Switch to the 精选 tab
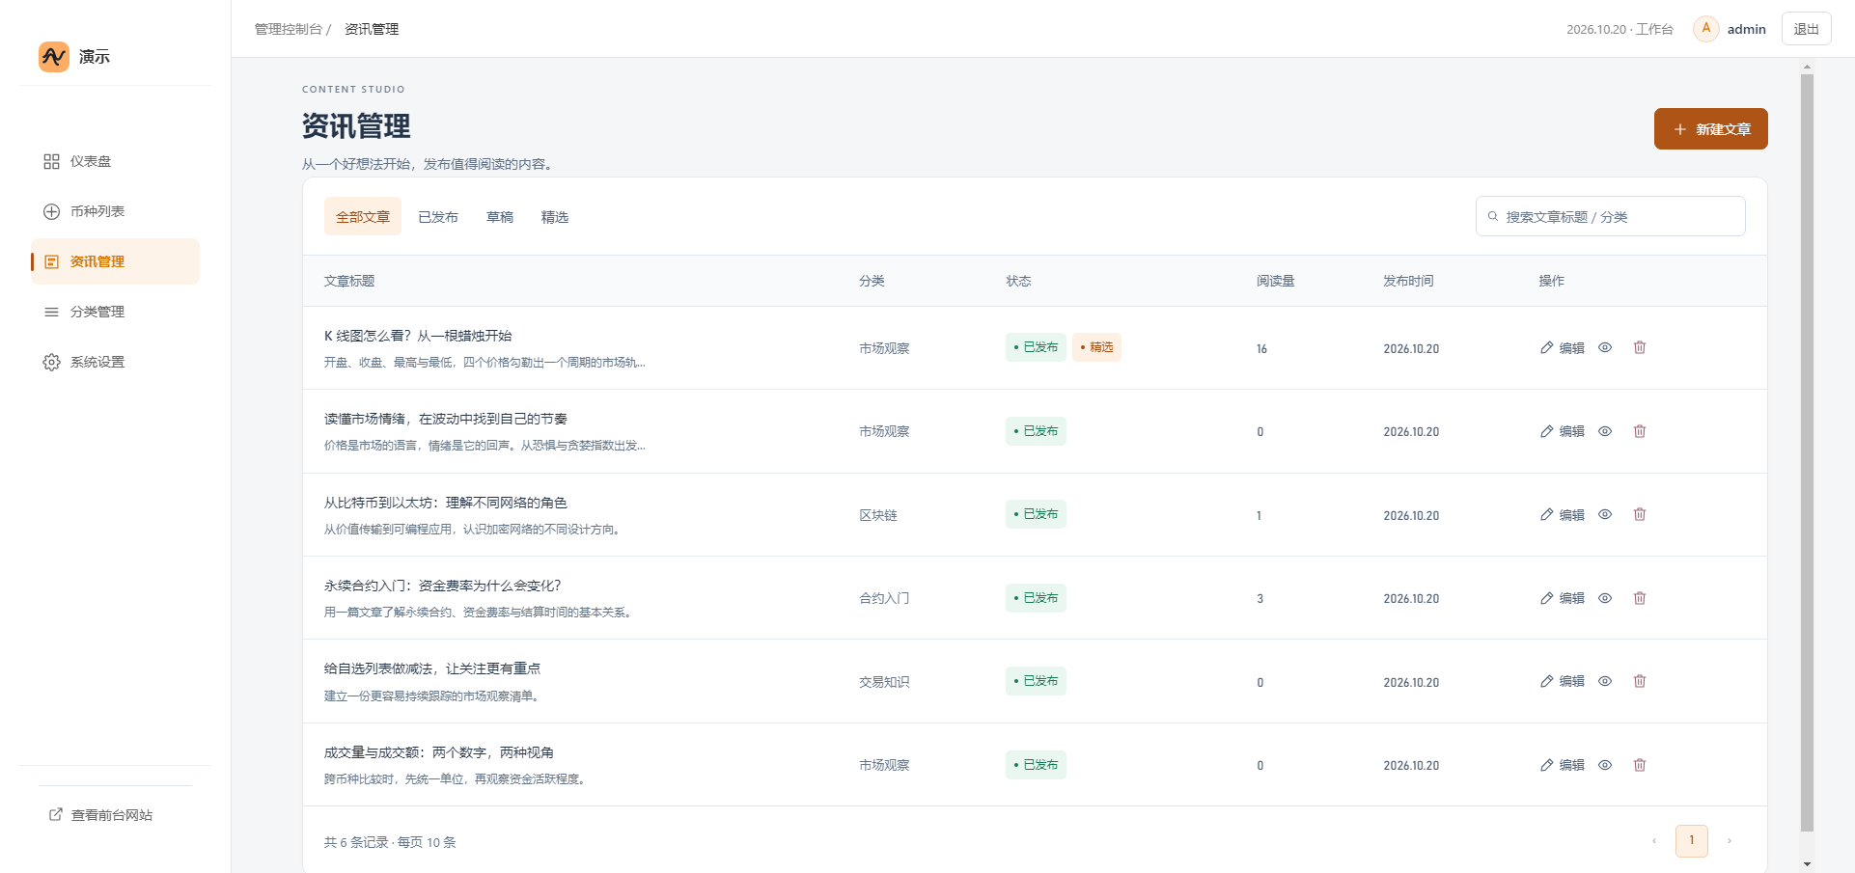The image size is (1855, 873). (x=555, y=217)
